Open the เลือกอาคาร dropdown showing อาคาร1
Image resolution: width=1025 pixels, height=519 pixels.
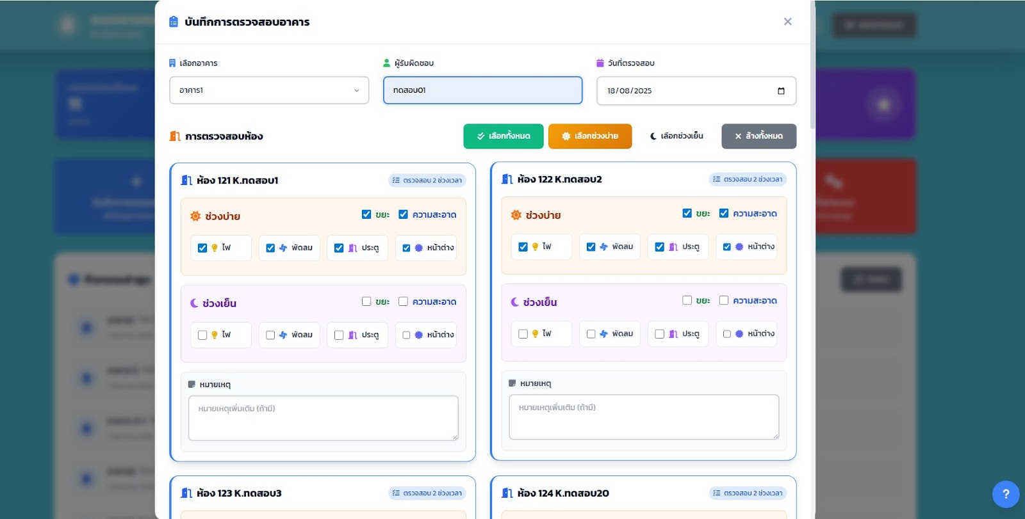[269, 90]
